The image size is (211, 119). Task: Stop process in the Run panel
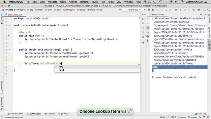pyautogui.click(x=143, y=23)
